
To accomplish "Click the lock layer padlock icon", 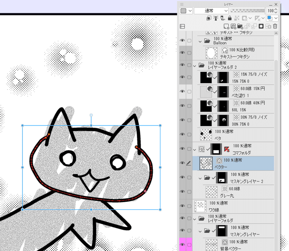I will tap(230, 18).
